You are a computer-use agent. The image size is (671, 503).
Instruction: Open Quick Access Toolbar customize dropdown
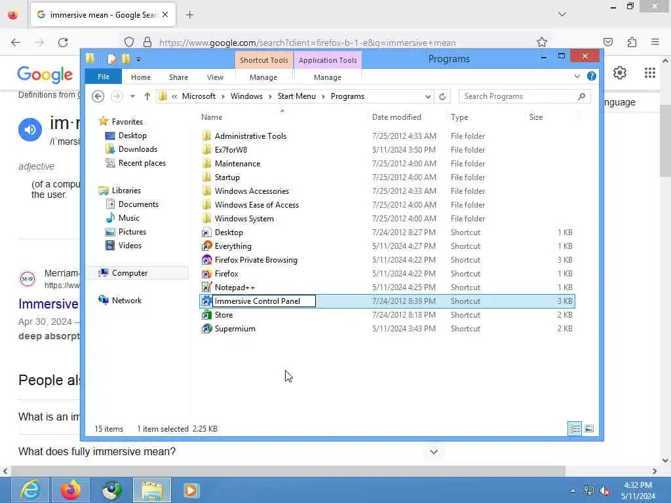(139, 60)
